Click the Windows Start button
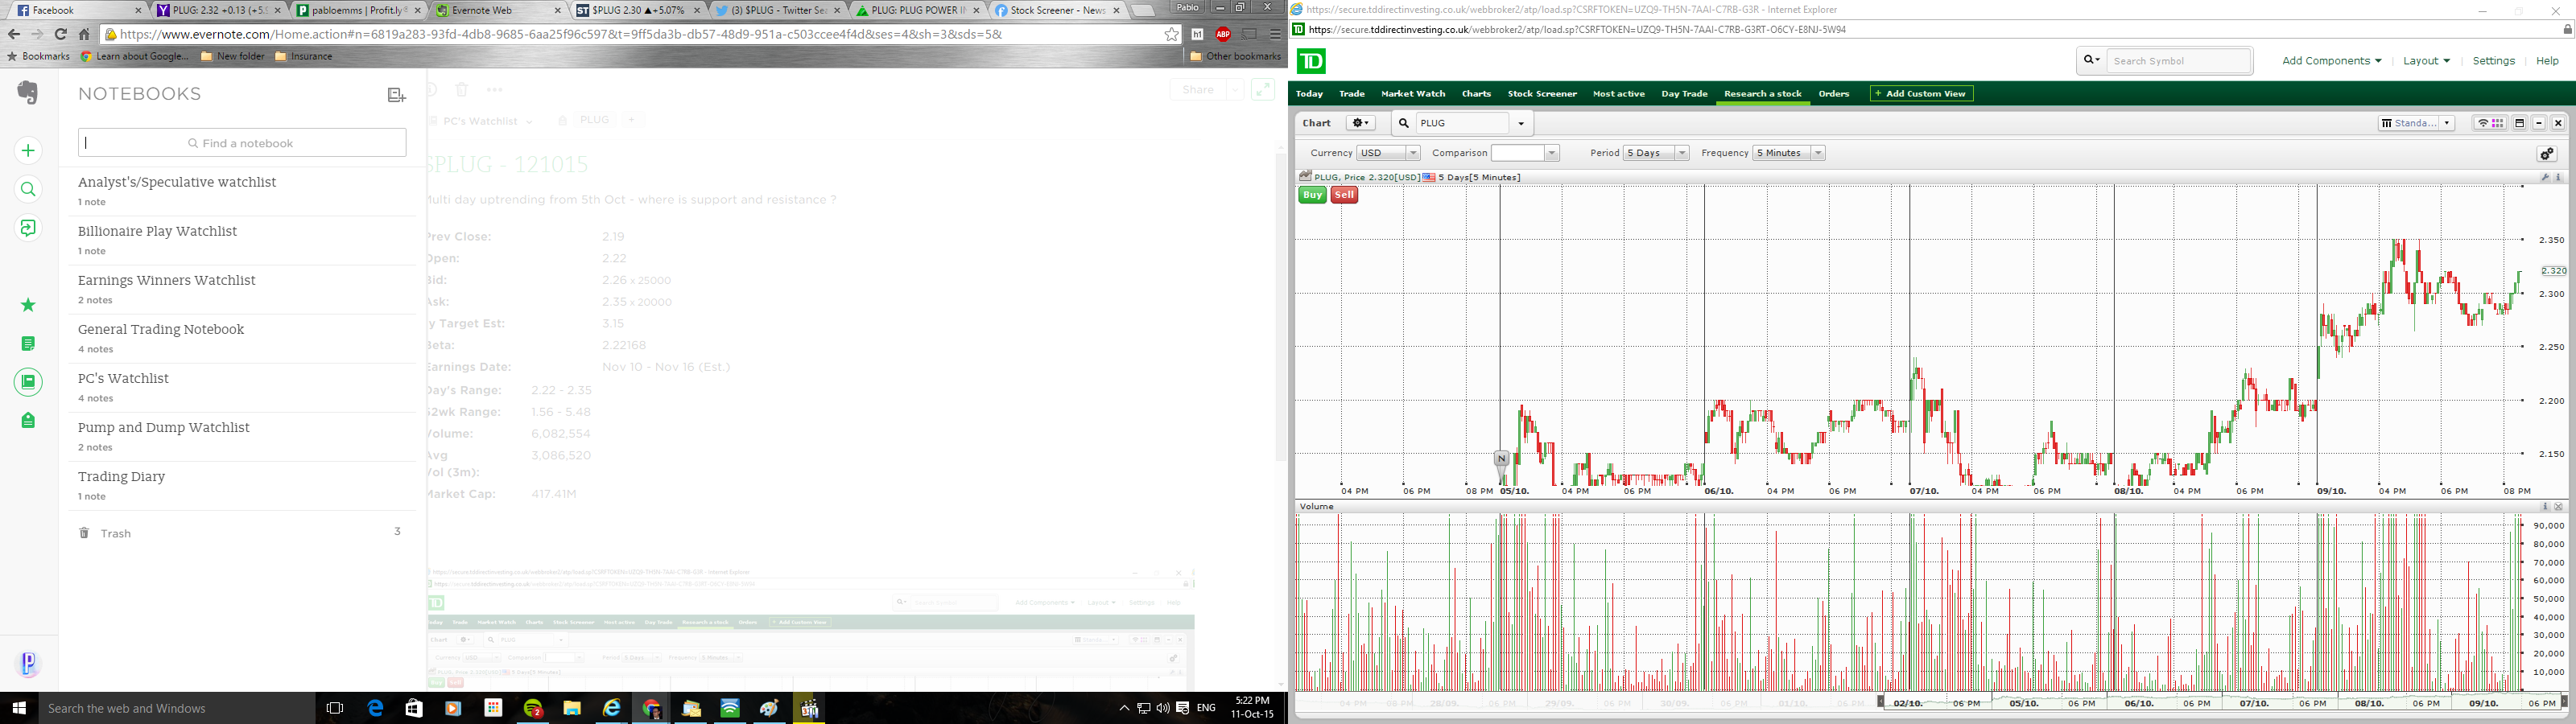This screenshot has height=724, width=2576. [x=19, y=709]
